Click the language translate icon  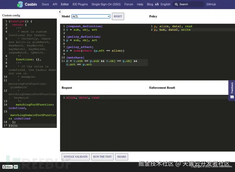tap(157, 4)
